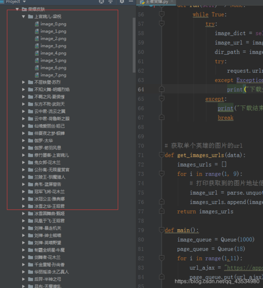
Task: Click the 兰陵王-驯魔猎人 folder icon
Action: click(31, 177)
